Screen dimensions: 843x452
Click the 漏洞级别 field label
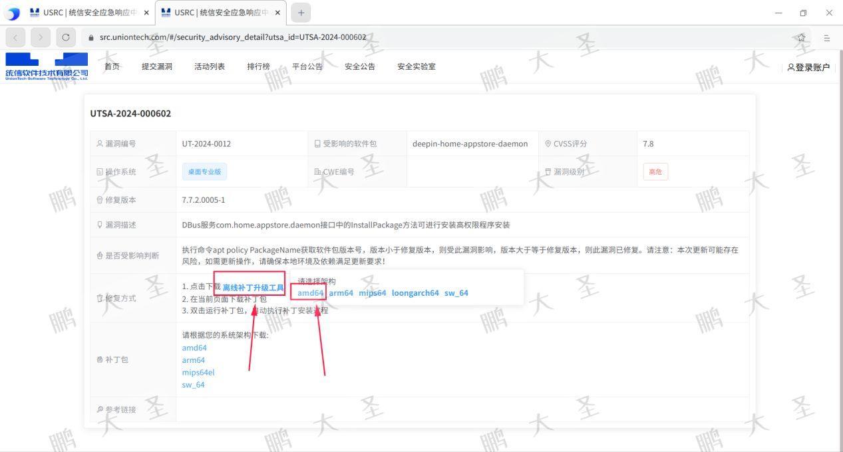click(x=564, y=171)
